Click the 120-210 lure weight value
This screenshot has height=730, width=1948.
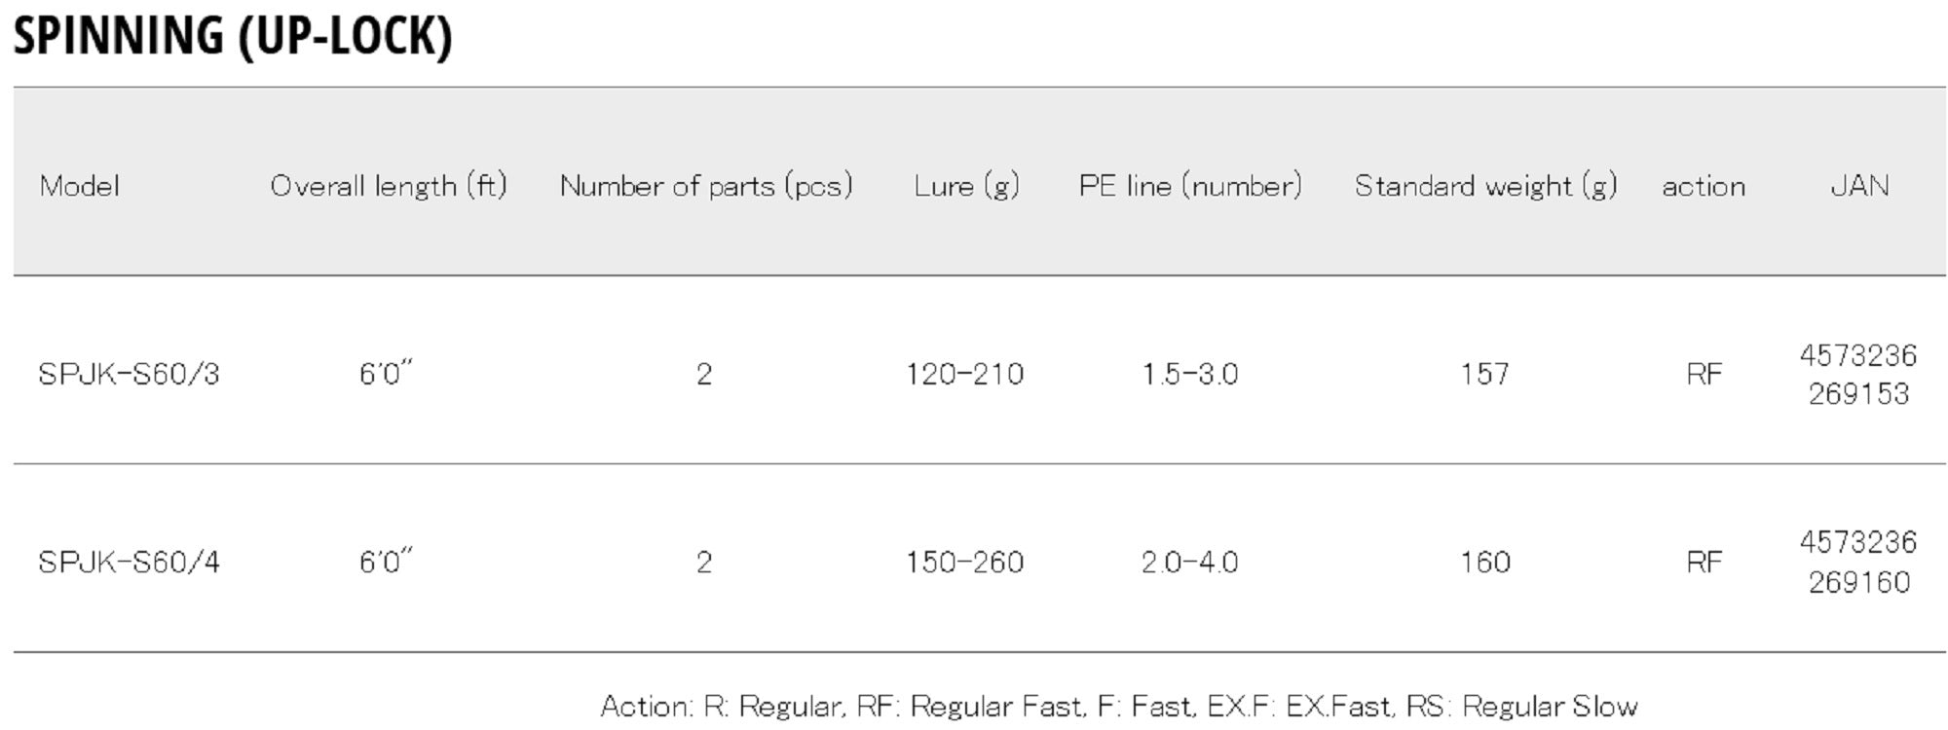pyautogui.click(x=964, y=374)
